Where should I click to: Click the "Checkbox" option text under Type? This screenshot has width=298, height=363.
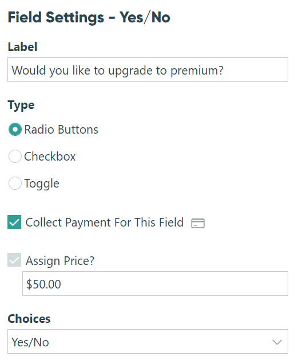pyautogui.click(x=50, y=157)
